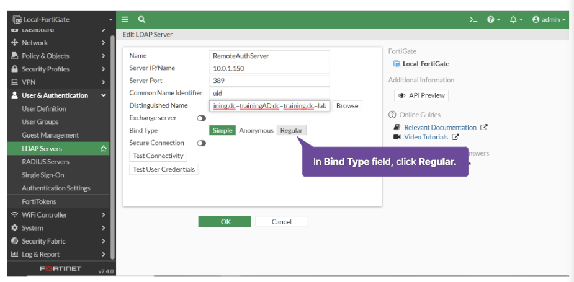Expand the Policy & Objects chevron
Viewport: 574px width, 282px height.
pos(104,56)
